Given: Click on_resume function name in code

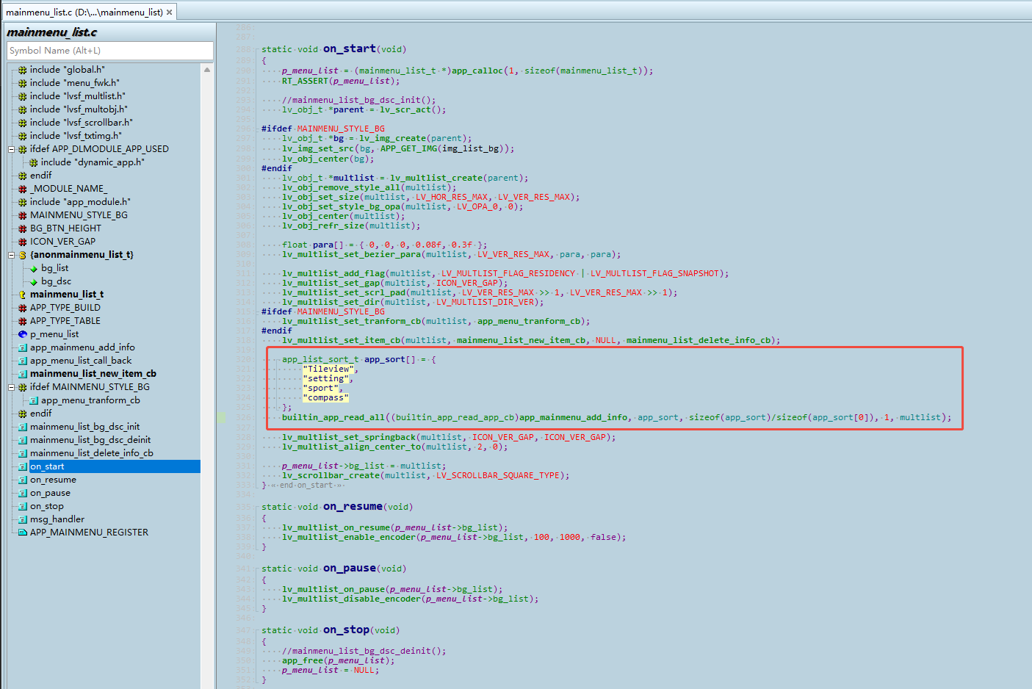Looking at the screenshot, I should pos(353,506).
